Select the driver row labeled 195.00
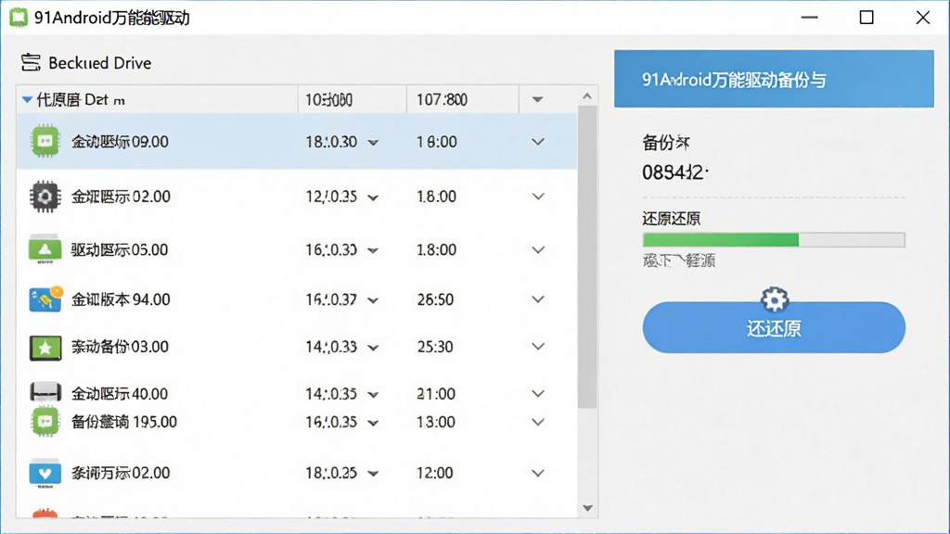Screen dimensions: 950x534 point(297,422)
